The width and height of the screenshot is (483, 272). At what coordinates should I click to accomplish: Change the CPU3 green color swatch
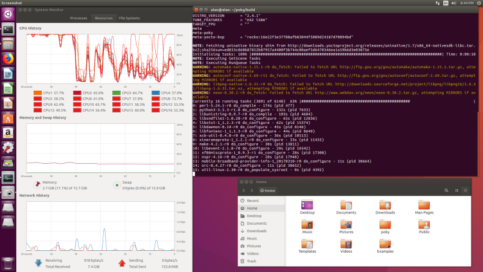[x=117, y=93]
